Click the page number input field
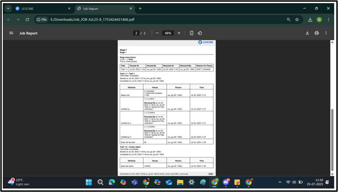The image size is (338, 192). [136, 33]
